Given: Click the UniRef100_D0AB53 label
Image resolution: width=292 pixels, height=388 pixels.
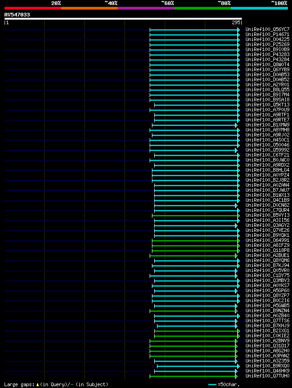Looking at the screenshot, I should [267, 74].
